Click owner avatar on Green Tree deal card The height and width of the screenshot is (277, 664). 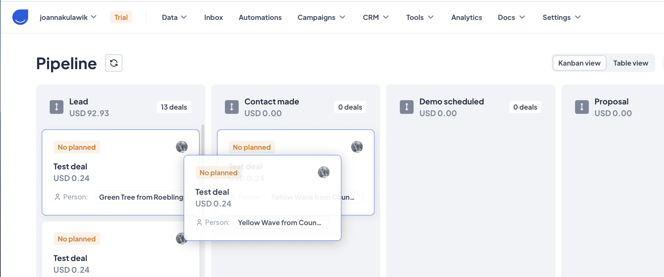coord(182,147)
